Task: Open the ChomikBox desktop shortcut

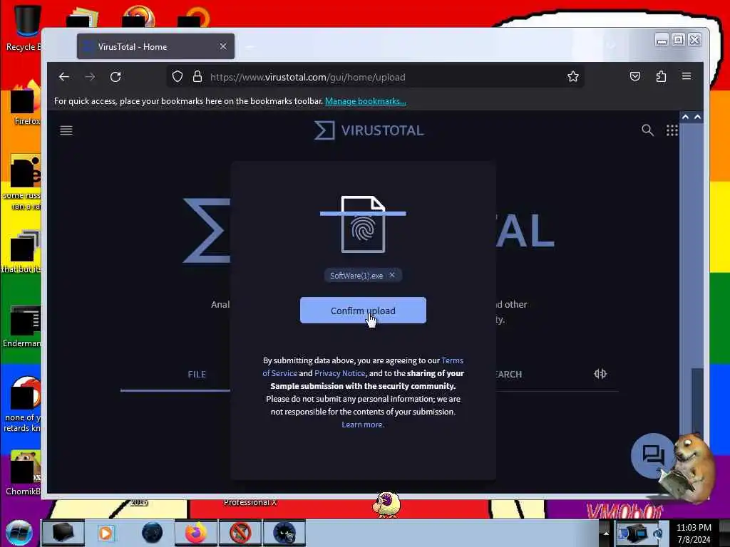Action: click(x=24, y=473)
